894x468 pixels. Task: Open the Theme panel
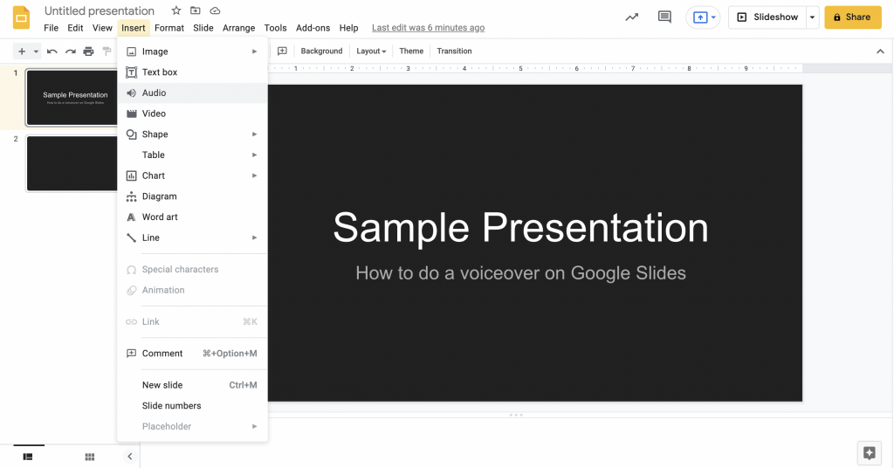tap(411, 51)
